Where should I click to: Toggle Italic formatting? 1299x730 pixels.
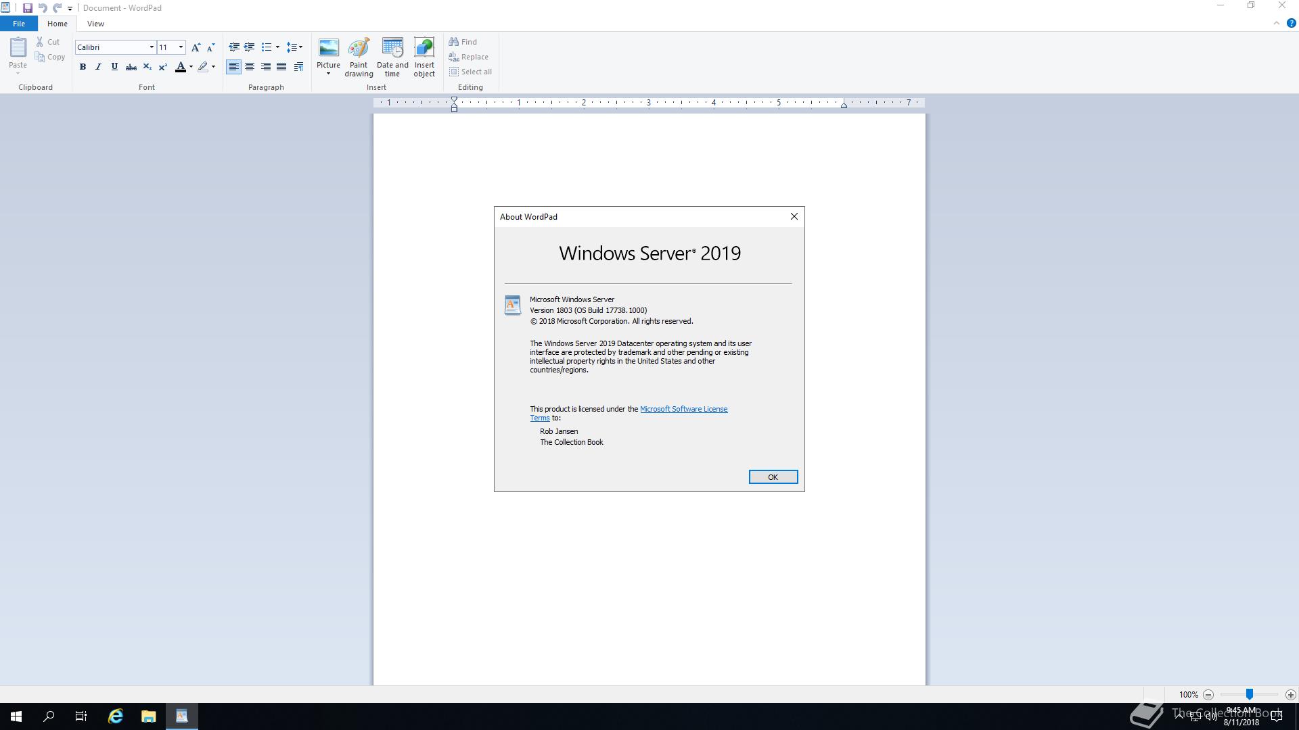[x=98, y=67]
